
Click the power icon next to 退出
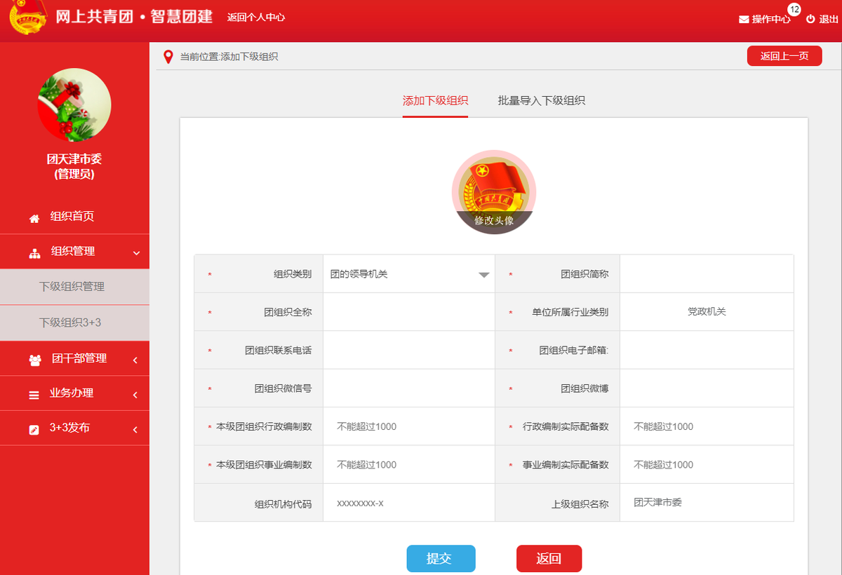point(810,19)
